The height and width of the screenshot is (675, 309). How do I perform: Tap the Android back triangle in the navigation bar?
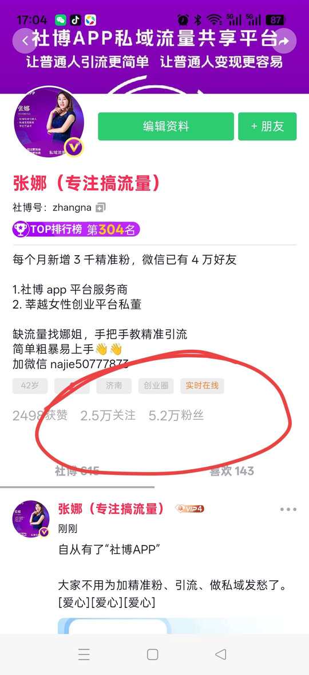[x=221, y=654]
